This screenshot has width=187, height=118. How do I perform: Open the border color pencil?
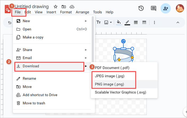coord(127,22)
